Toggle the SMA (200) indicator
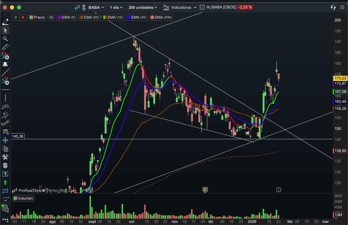This screenshot has width=348, height=225. [x=161, y=17]
